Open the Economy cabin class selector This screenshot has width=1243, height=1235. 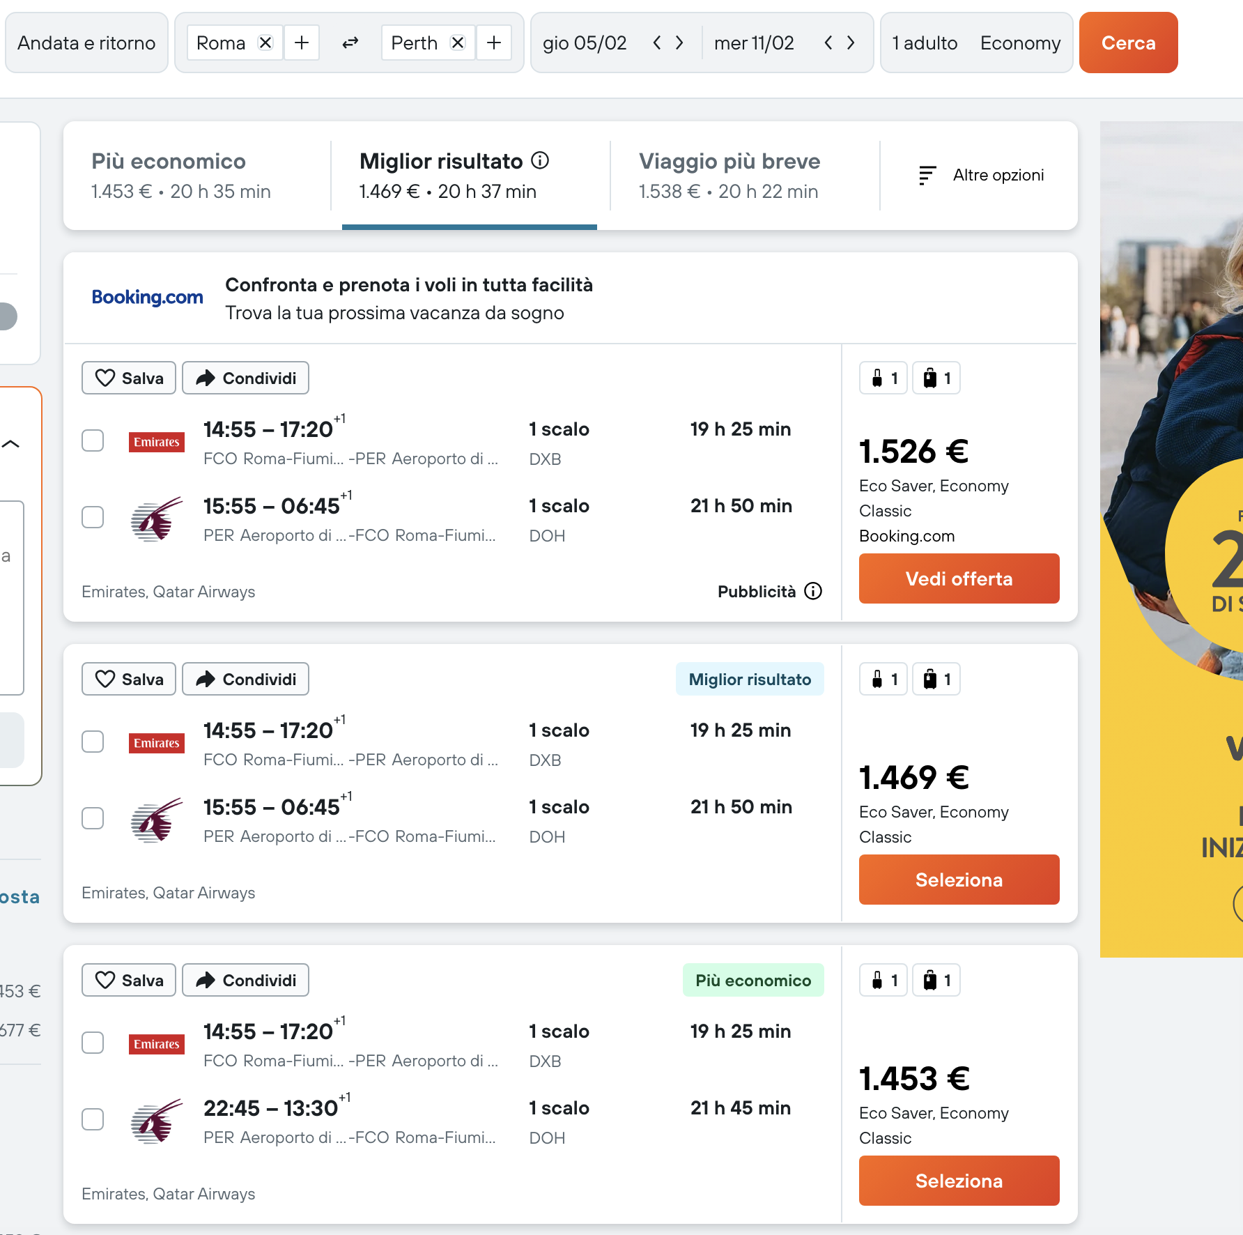(1020, 43)
